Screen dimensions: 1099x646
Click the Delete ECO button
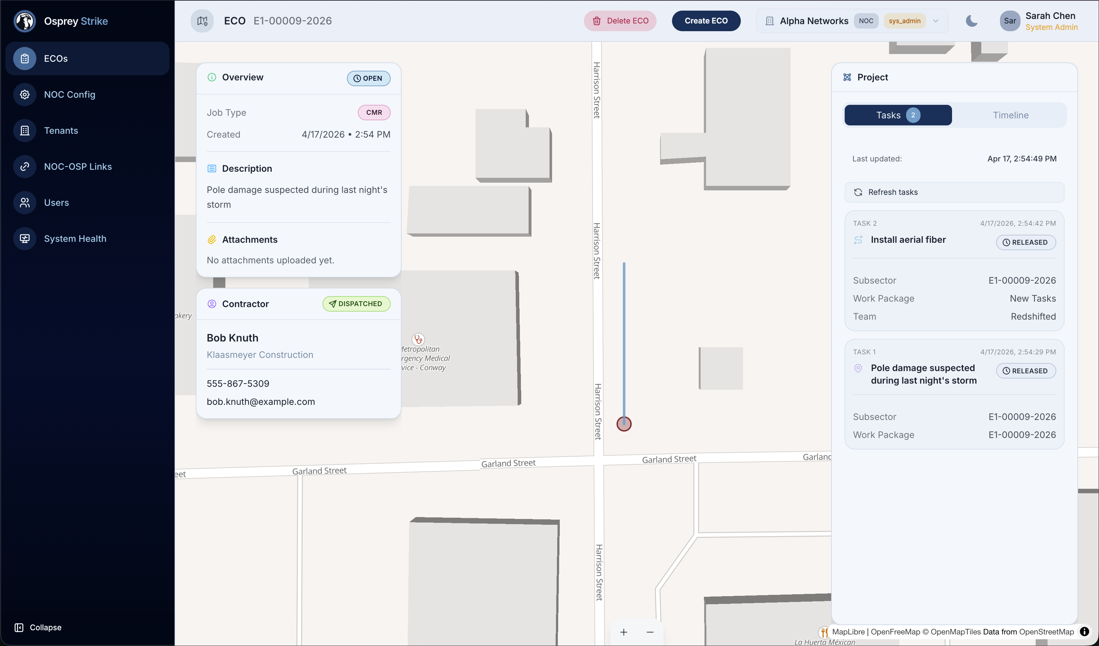pyautogui.click(x=620, y=21)
